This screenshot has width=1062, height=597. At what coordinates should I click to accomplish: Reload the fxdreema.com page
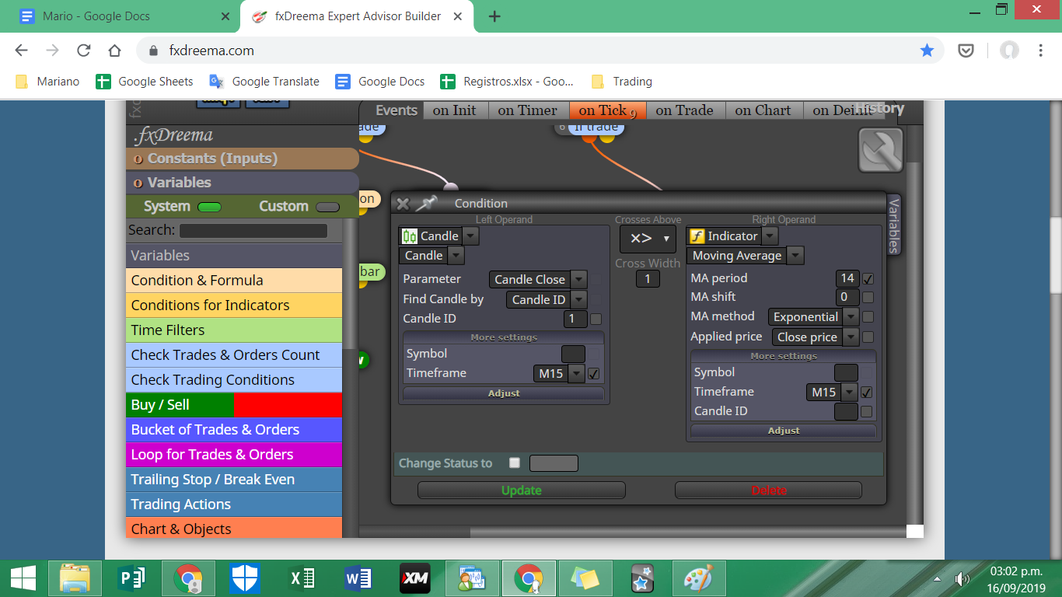coord(83,51)
